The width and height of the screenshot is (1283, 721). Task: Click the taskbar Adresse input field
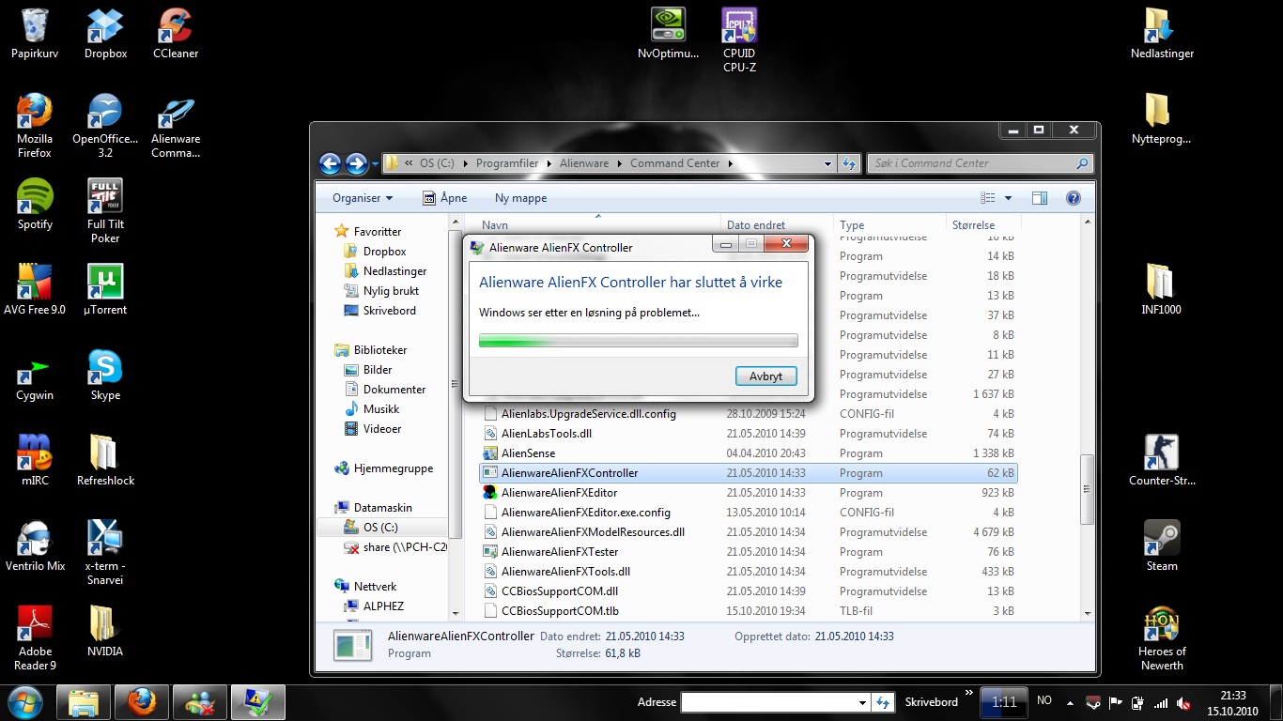[770, 702]
